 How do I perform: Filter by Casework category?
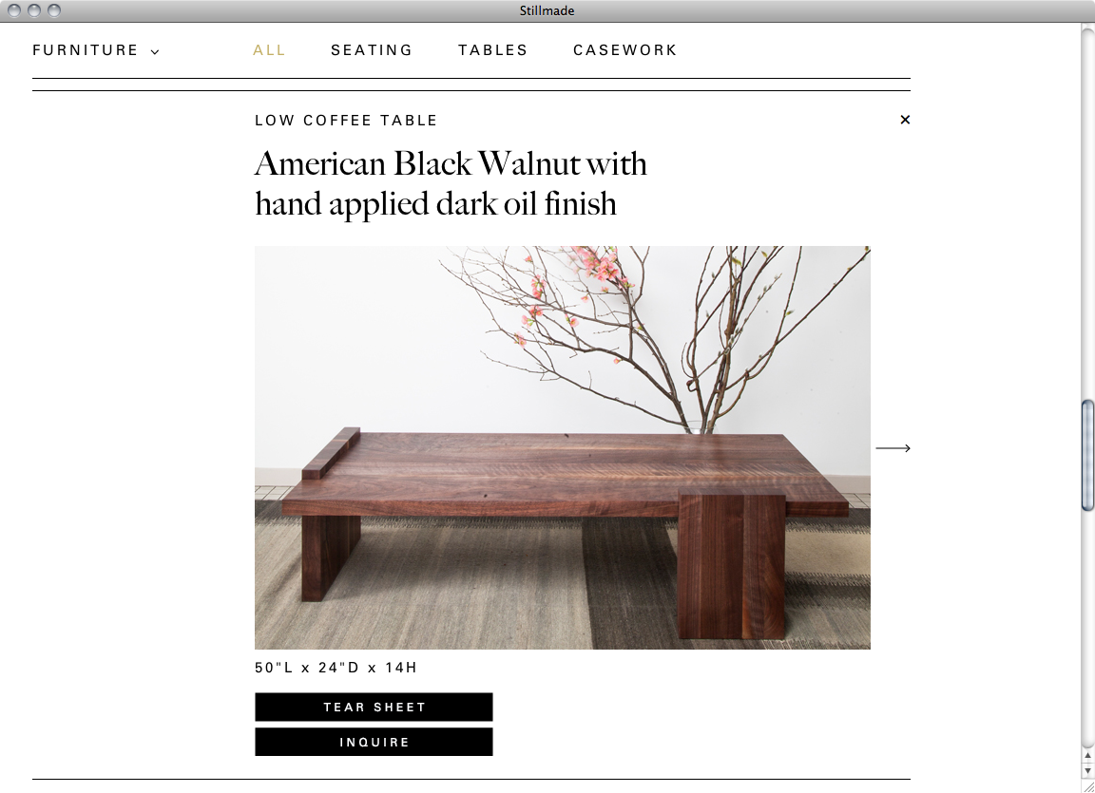(625, 50)
